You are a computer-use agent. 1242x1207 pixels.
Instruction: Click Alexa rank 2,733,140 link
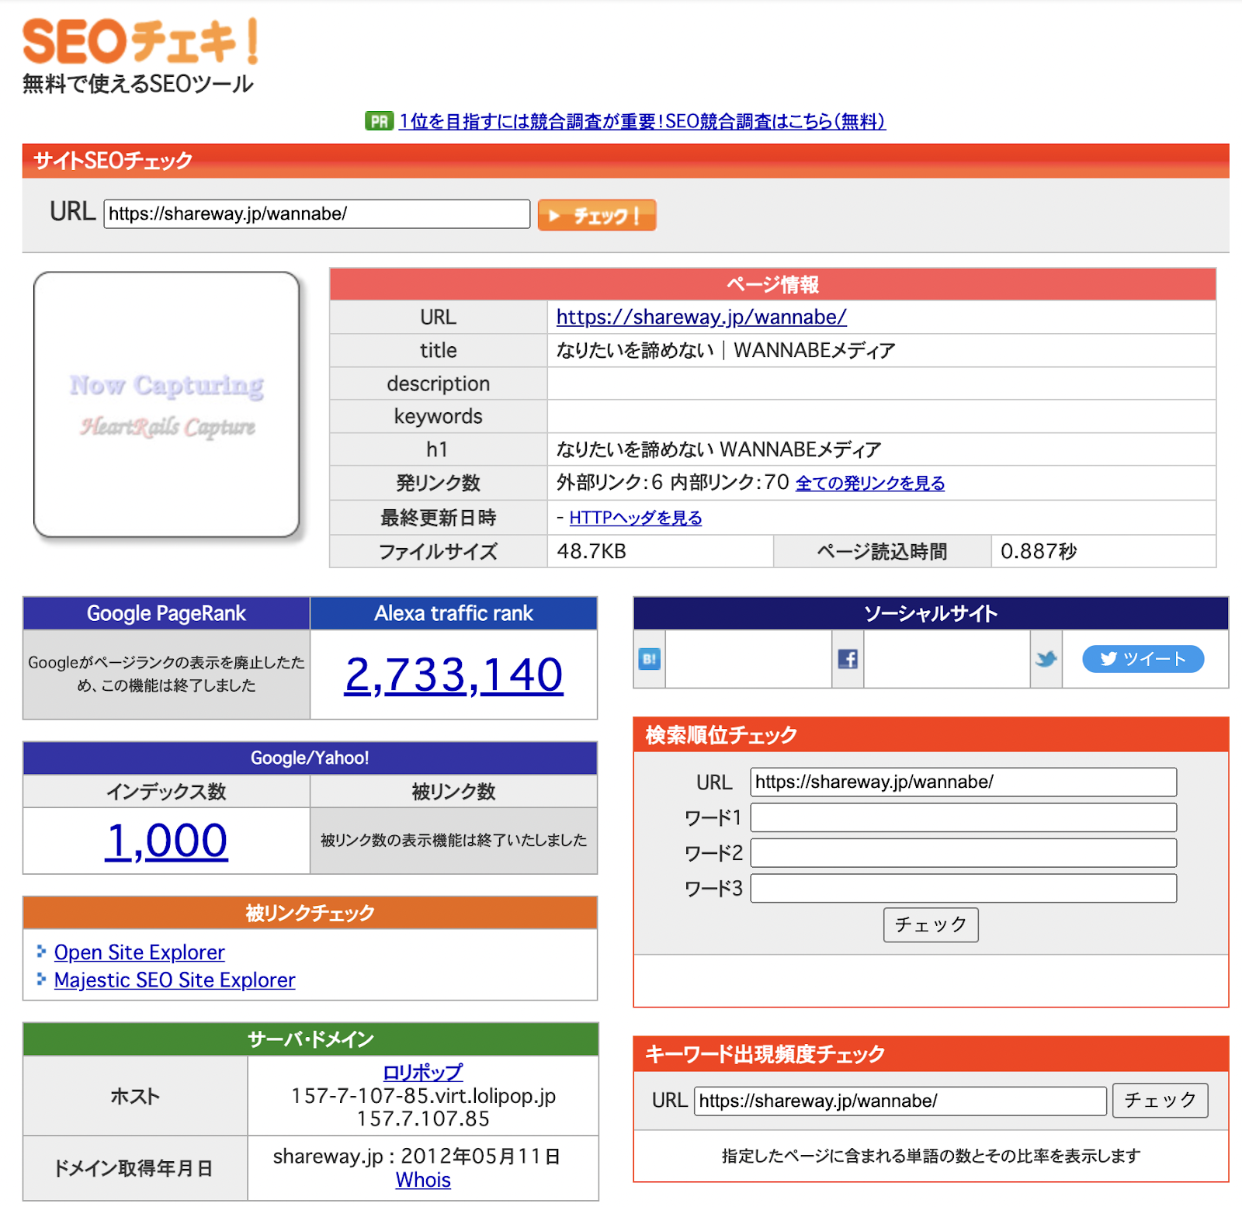pos(454,675)
